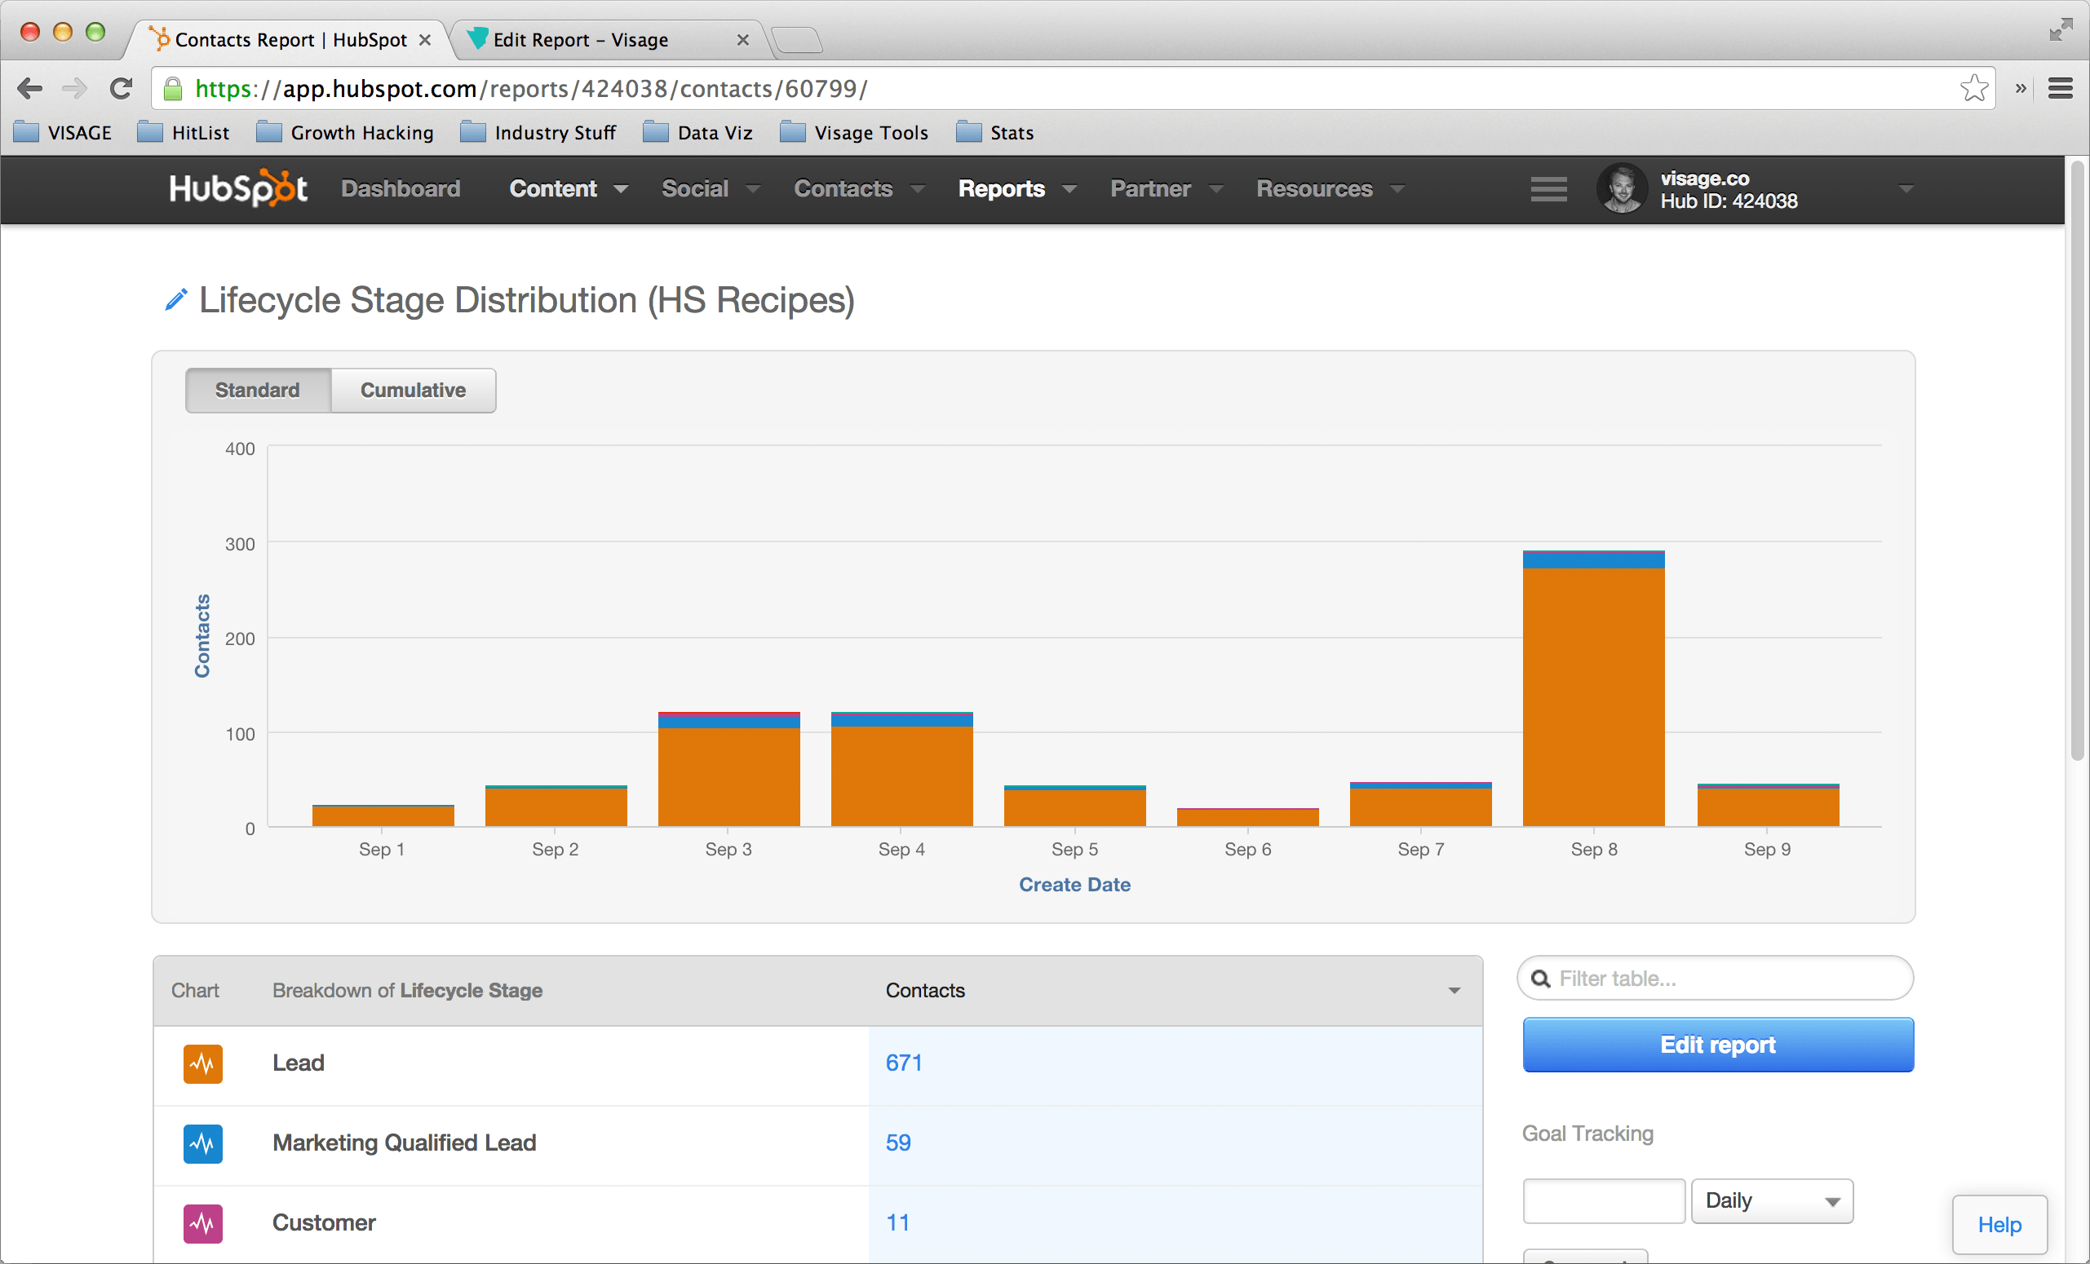Click the pencil edit icon next to report title
The width and height of the screenshot is (2090, 1264).
(x=173, y=298)
